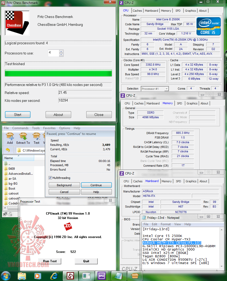Screen dimensions: 227x281
Task: Open the SPD tab in top CPU-Z window
Action: coord(178,11)
